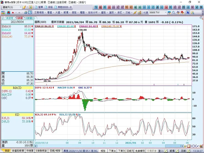The image size is (204, 153).
Task: Click the red Home icon
Action: pos(9,12)
